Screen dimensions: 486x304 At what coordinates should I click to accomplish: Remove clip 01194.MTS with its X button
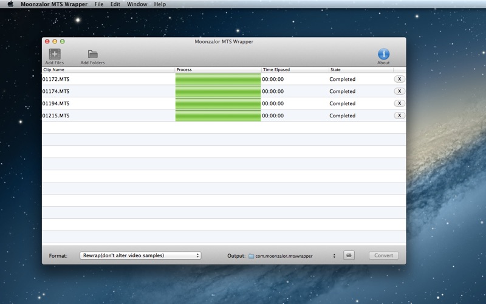coord(399,103)
